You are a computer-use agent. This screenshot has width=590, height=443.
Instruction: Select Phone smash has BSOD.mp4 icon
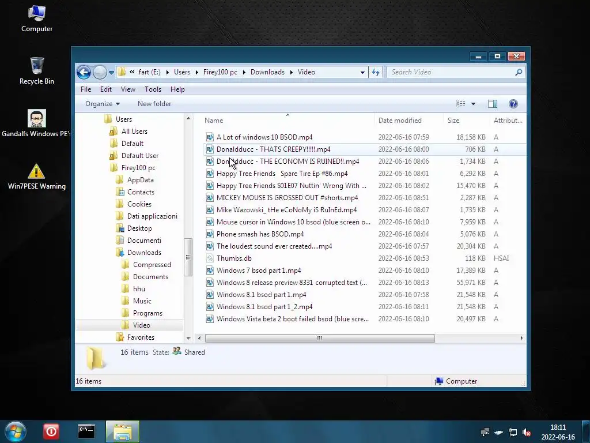(x=210, y=234)
